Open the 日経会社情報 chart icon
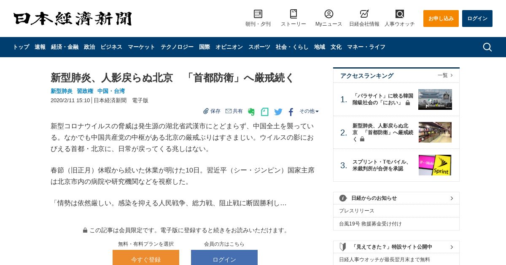The width and height of the screenshot is (506, 265). click(364, 14)
